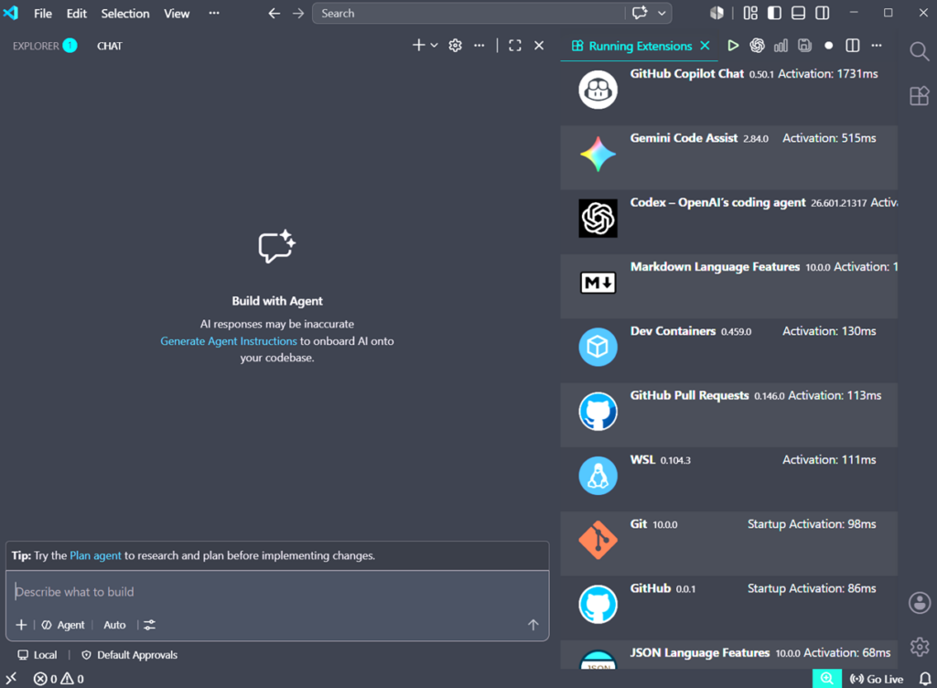
Task: Select the GitHub Pull Requests extension row
Action: pos(729,415)
